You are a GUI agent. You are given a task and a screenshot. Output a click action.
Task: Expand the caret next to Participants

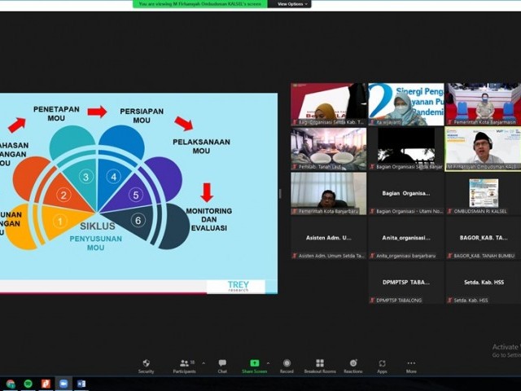(204, 363)
